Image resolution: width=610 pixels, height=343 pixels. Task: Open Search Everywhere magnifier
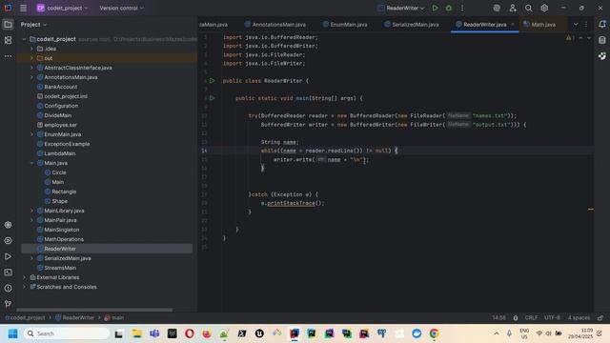(528, 8)
